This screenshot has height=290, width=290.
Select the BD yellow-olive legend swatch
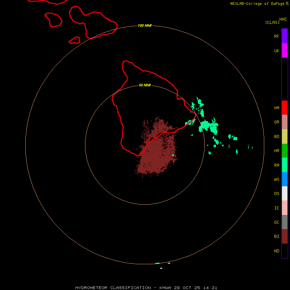285,137
